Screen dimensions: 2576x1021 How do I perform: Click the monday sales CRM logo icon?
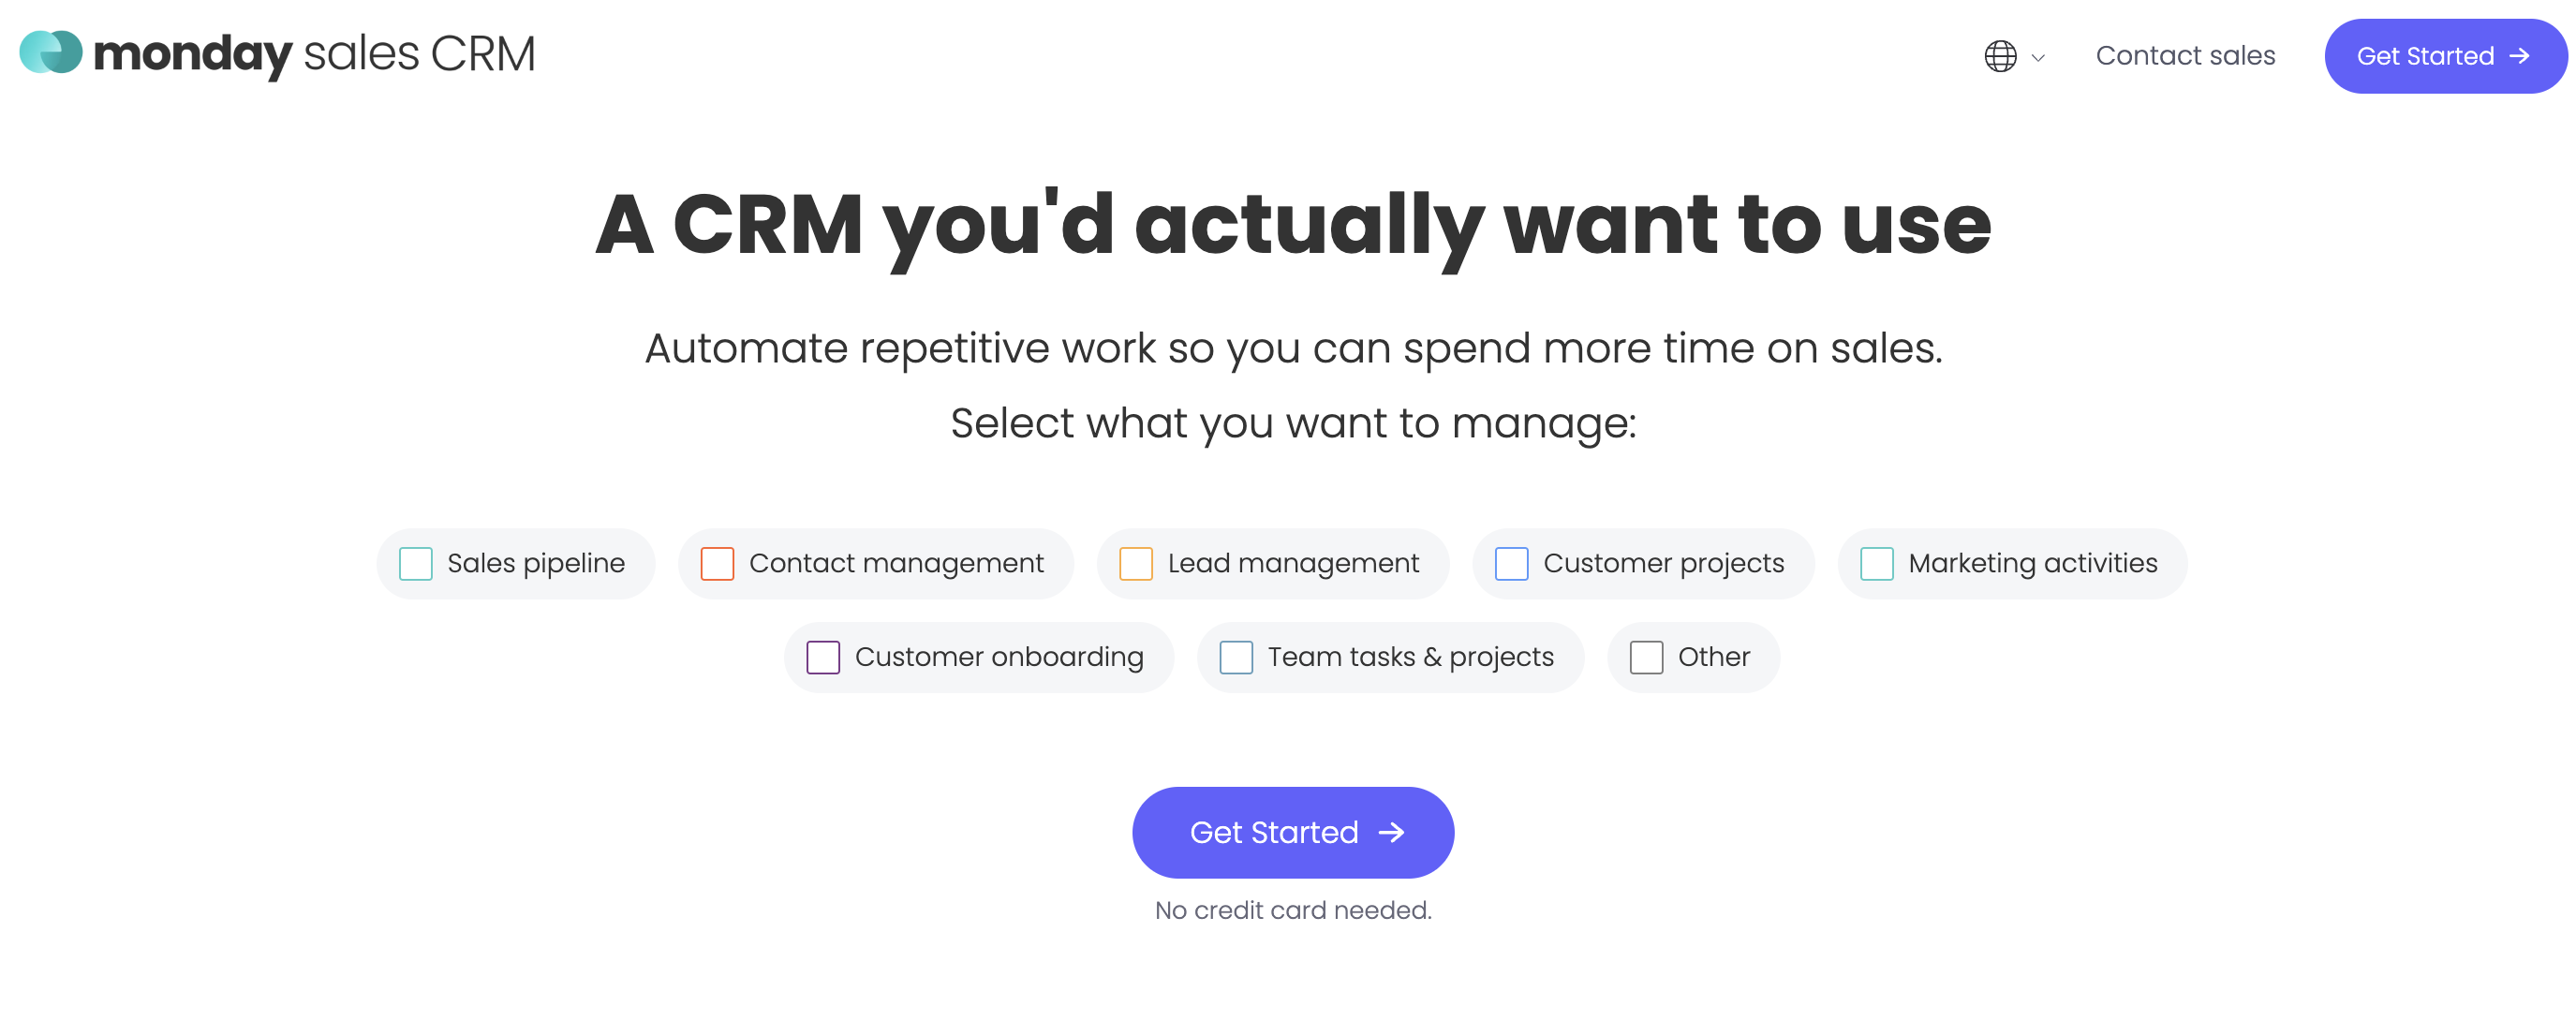(x=51, y=53)
